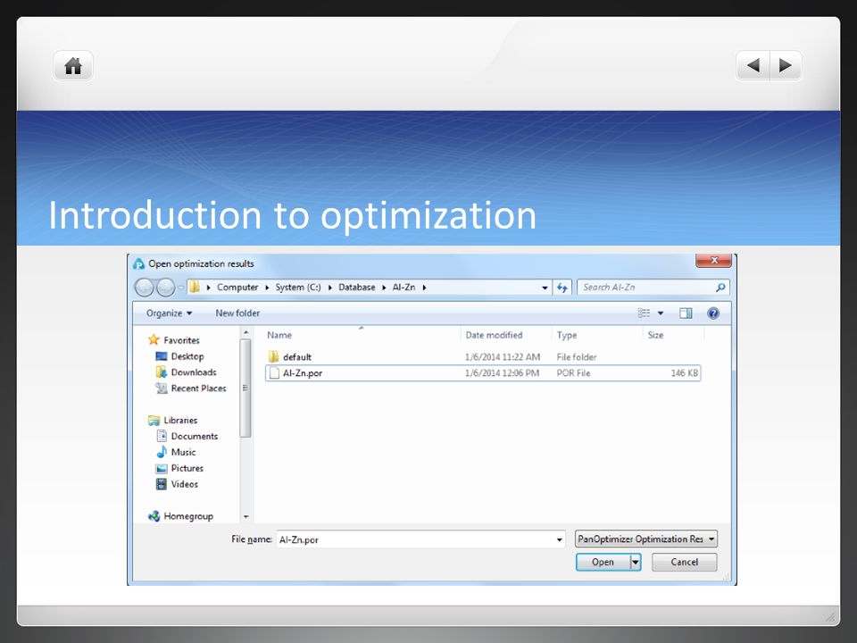Change your view icon

644,313
